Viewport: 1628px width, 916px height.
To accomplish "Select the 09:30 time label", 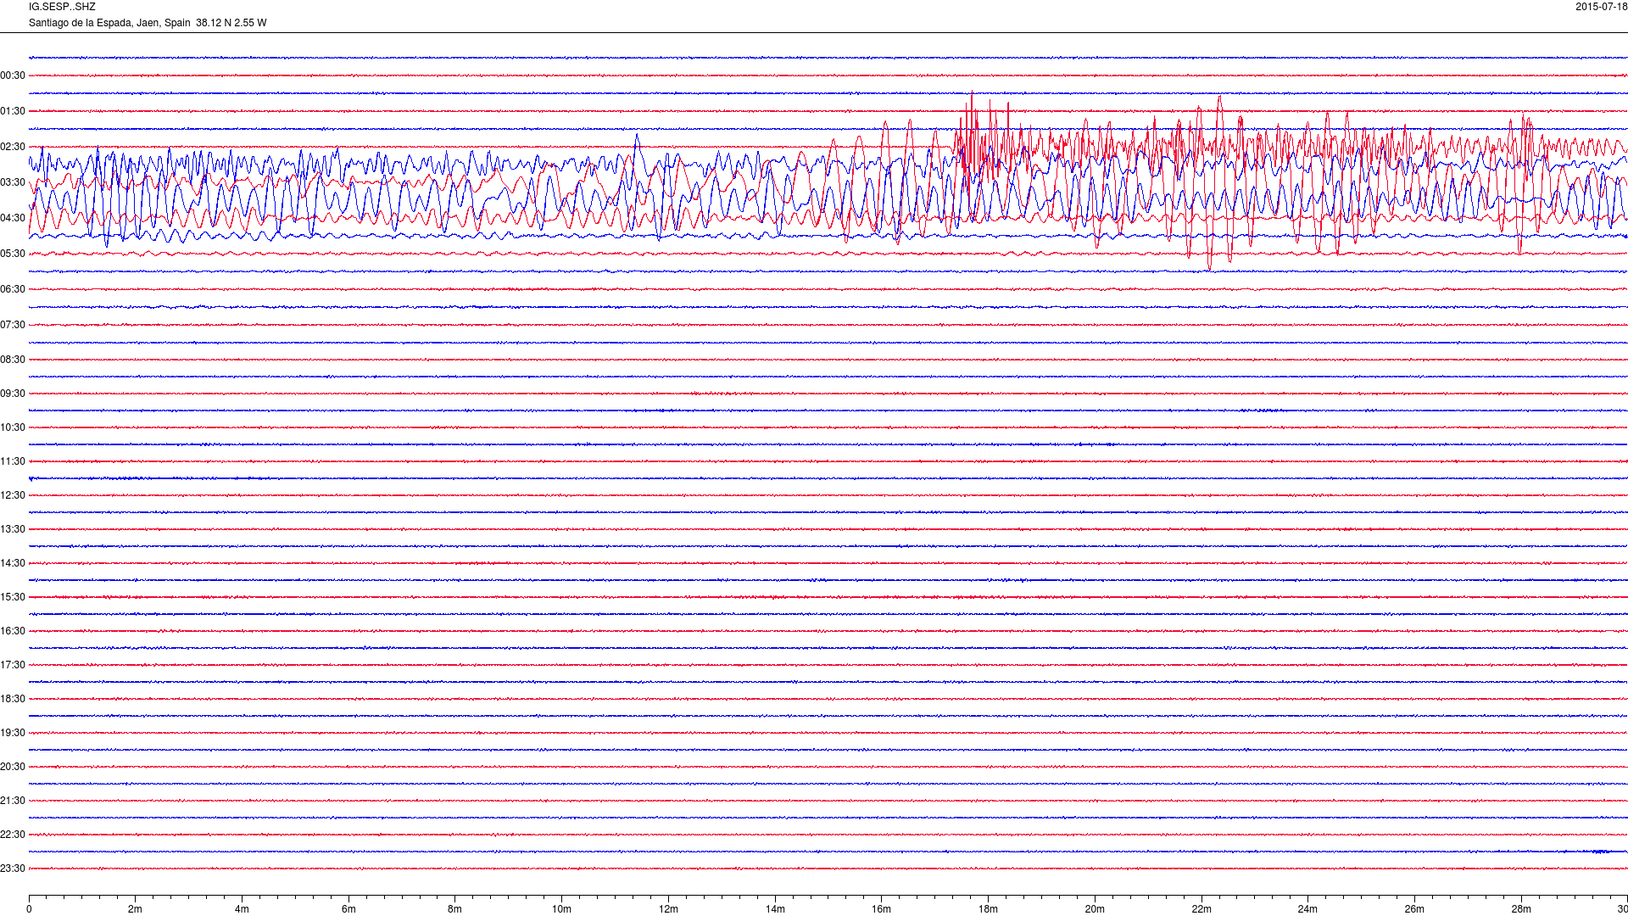I will (x=13, y=394).
